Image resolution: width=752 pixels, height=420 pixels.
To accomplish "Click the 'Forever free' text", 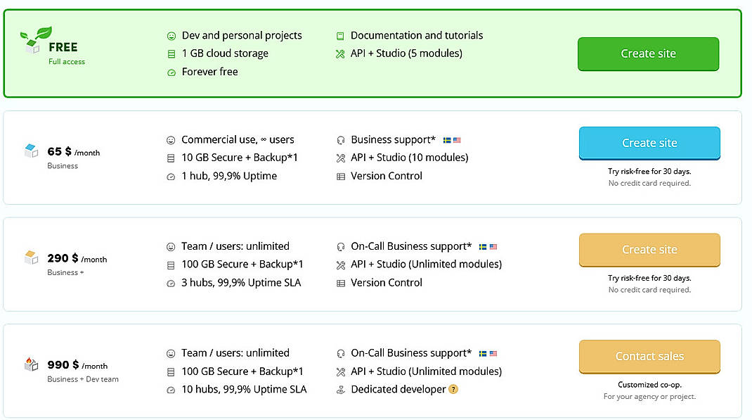I will coord(209,72).
